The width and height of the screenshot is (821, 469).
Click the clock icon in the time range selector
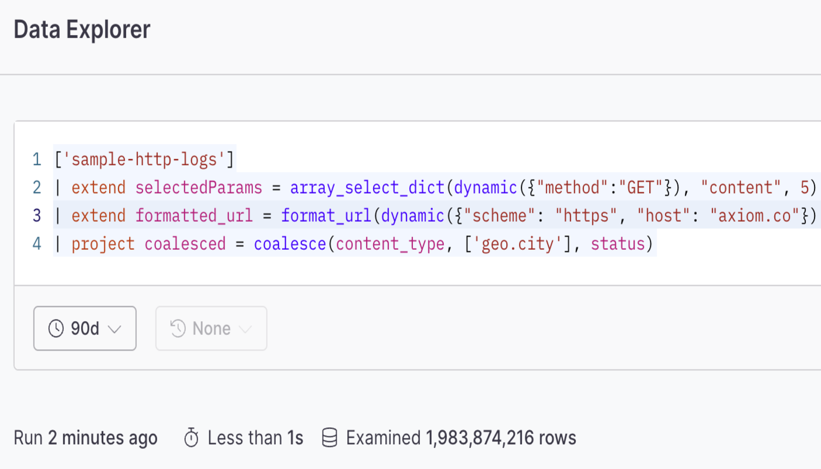(x=56, y=328)
